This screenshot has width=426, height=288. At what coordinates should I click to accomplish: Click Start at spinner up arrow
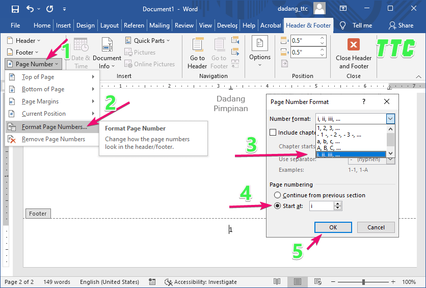pos(337,204)
